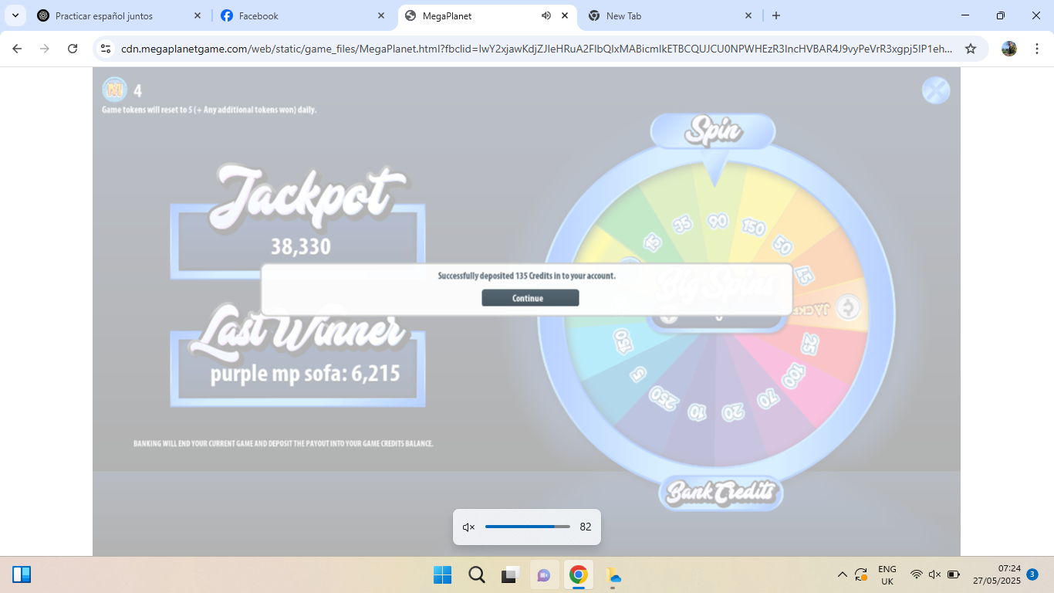This screenshot has height=593, width=1054.
Task: Open Task View on the taskbar
Action: (510, 575)
